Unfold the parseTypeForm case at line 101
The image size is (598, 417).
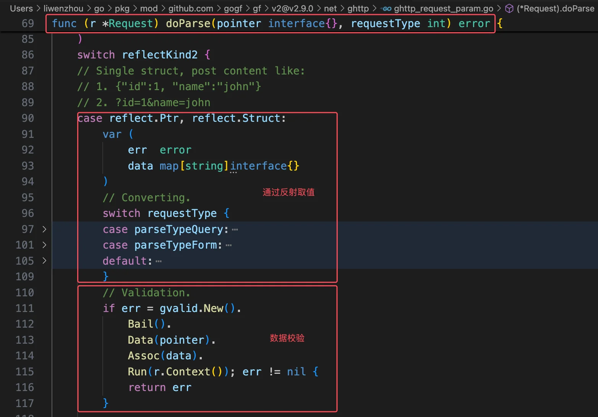(x=44, y=245)
